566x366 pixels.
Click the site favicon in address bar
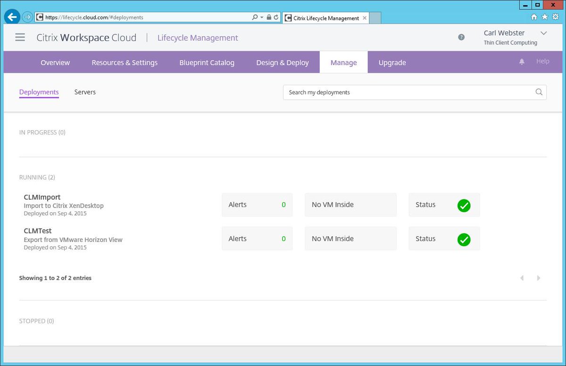(40, 17)
